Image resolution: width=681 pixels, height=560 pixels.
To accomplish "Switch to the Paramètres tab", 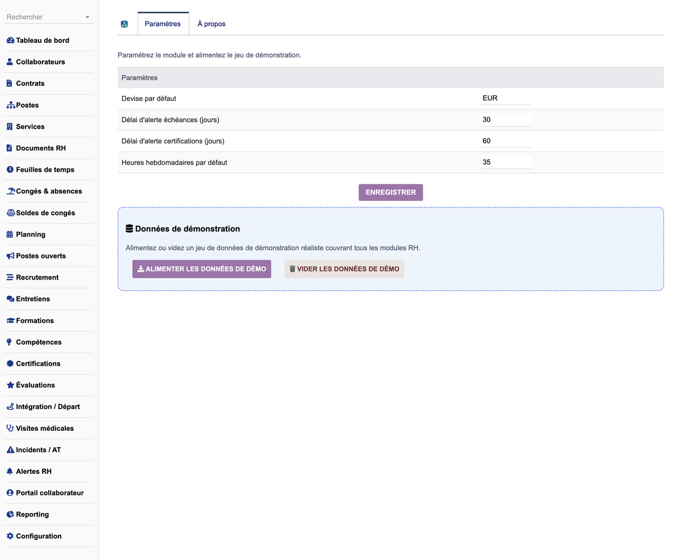I will tap(163, 24).
